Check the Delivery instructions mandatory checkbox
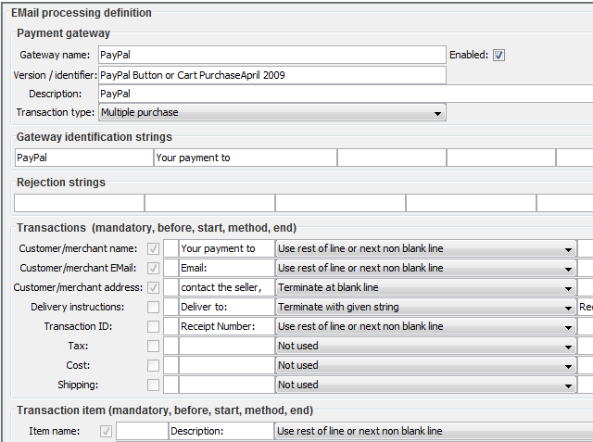This screenshot has width=593, height=442. (153, 307)
